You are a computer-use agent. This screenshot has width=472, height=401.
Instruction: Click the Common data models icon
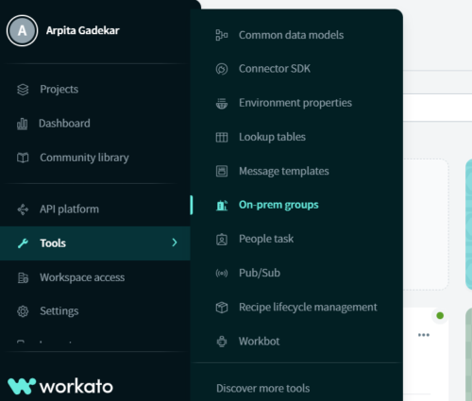point(222,35)
